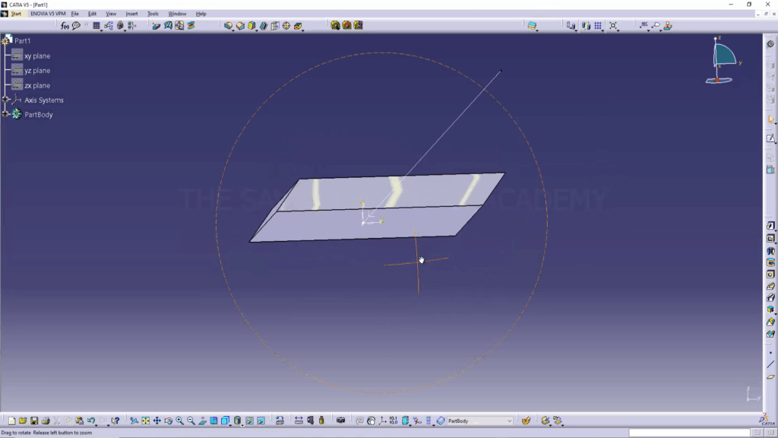Open the Insert menu
This screenshot has width=778, height=438.
132,14
